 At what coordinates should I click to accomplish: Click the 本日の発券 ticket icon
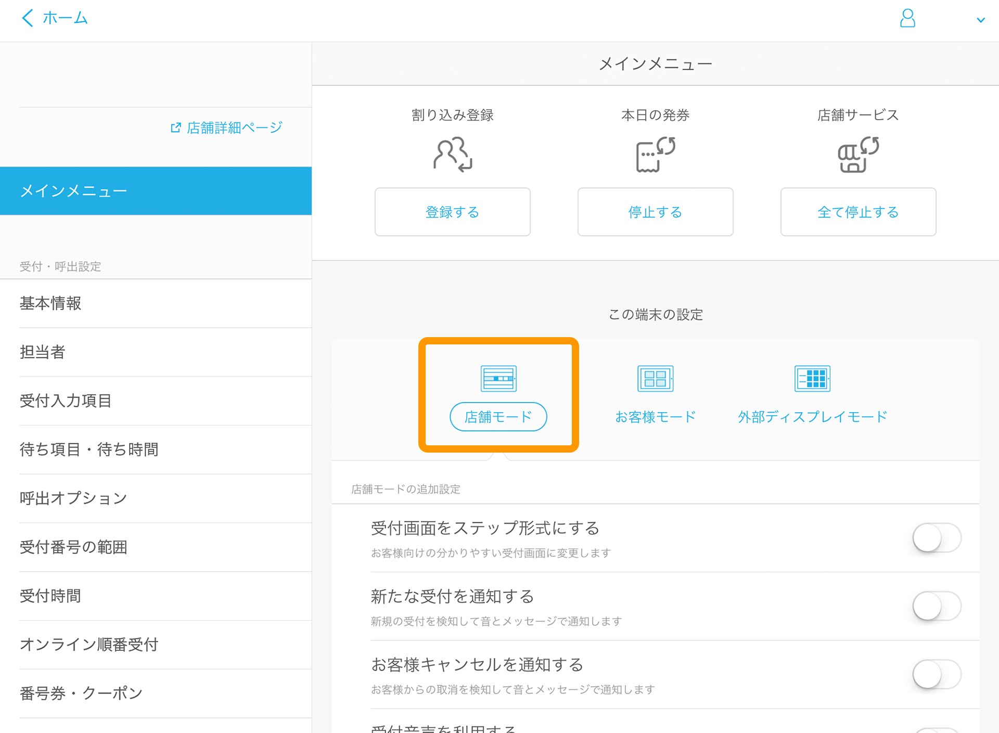(656, 154)
